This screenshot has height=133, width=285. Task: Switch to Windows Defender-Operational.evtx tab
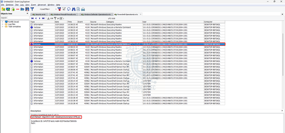(96, 14)
